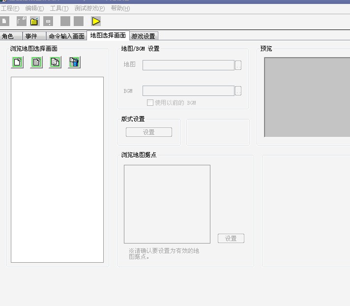The height and width of the screenshot is (306, 350).
Task: Click the delete map screen trash icon
Action: click(x=74, y=62)
